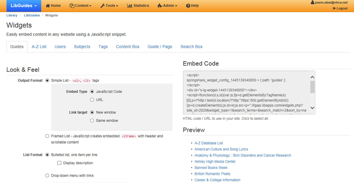Choose URL embed type
Image resolution: width=354 pixels, height=183 pixels.
click(92, 100)
